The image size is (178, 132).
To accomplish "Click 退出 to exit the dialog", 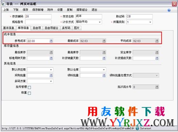I will click(x=94, y=10).
